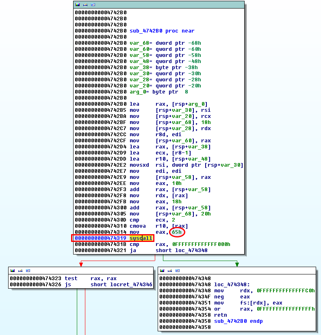Click group nodes icon on loc_474348 node
This screenshot has width=321, height=335.
[178, 270]
